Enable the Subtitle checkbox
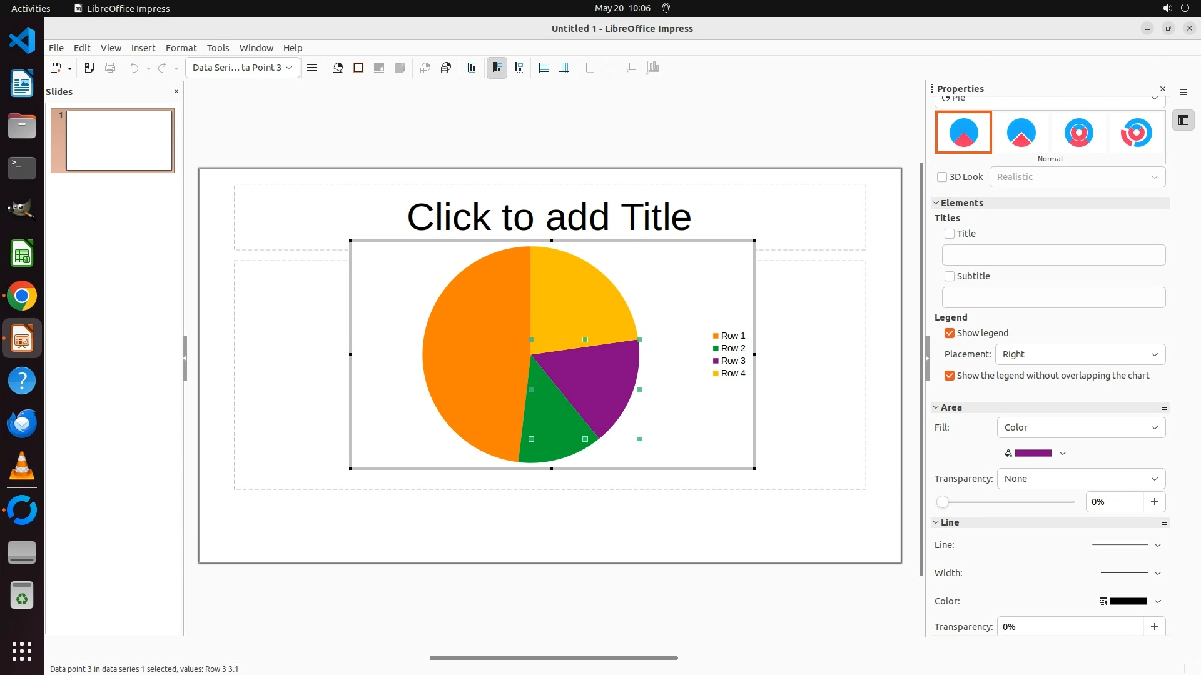The height and width of the screenshot is (675, 1201). pyautogui.click(x=950, y=276)
